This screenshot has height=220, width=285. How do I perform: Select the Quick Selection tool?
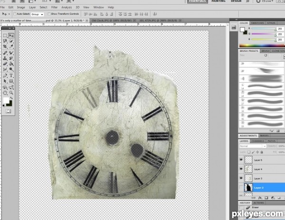coord(11,41)
